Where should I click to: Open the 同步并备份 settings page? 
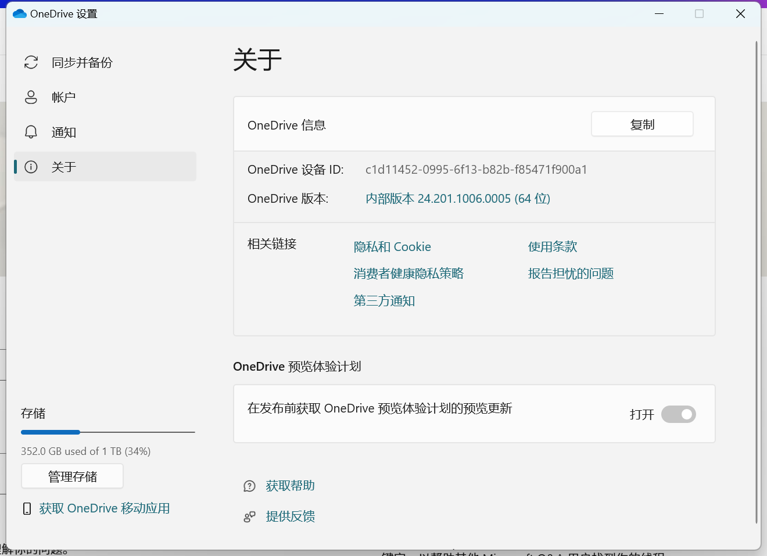point(105,62)
